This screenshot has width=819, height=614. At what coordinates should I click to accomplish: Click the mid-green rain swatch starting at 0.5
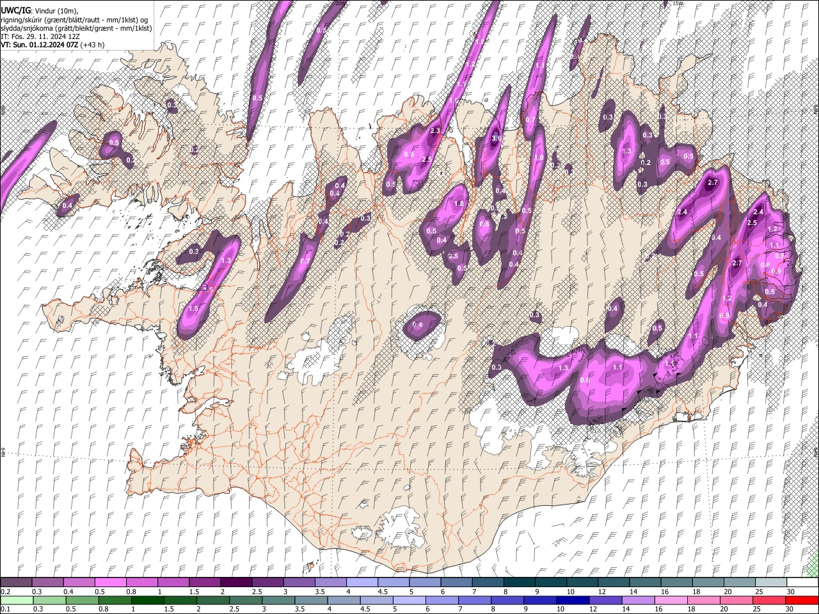[x=82, y=600]
